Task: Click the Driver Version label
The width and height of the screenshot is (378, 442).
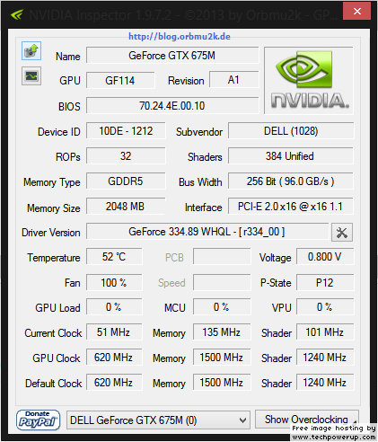Action: [x=51, y=233]
